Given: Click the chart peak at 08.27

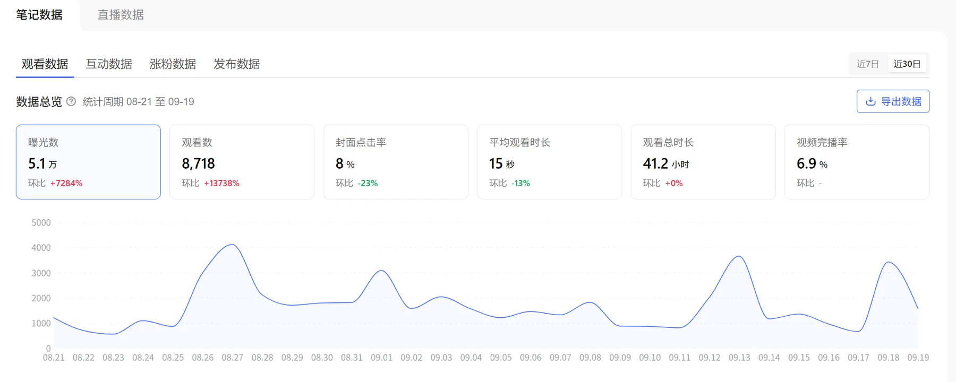Looking at the screenshot, I should coord(233,245).
